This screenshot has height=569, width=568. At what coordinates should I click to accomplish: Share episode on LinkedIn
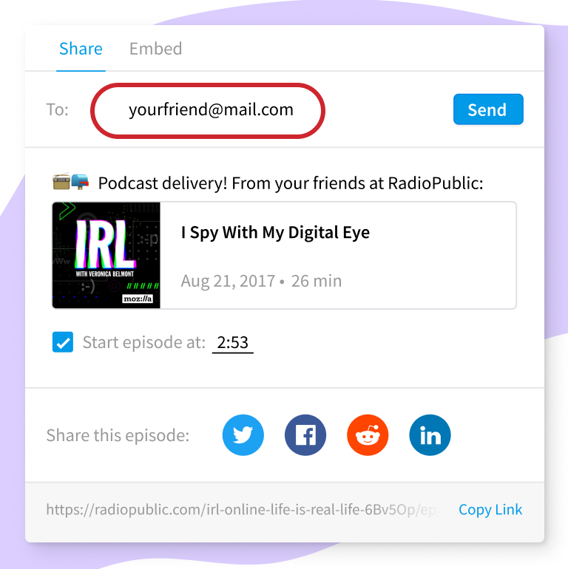(430, 435)
